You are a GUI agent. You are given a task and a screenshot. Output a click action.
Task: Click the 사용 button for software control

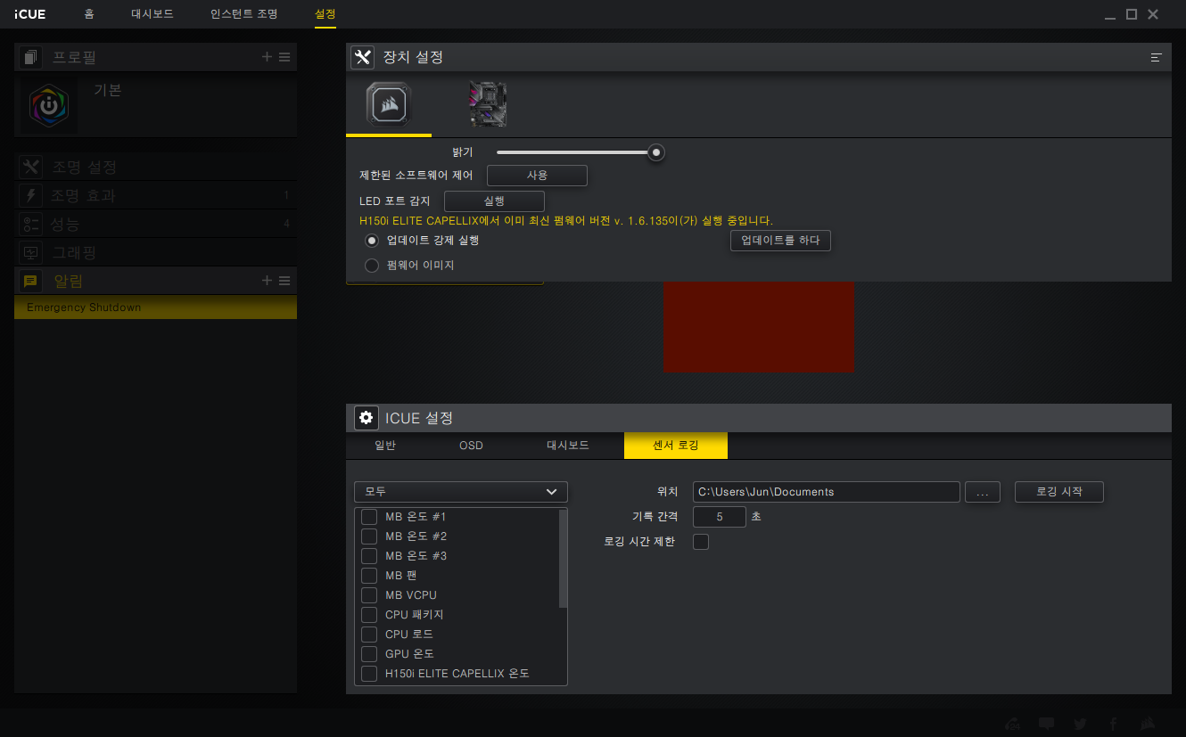click(x=537, y=176)
